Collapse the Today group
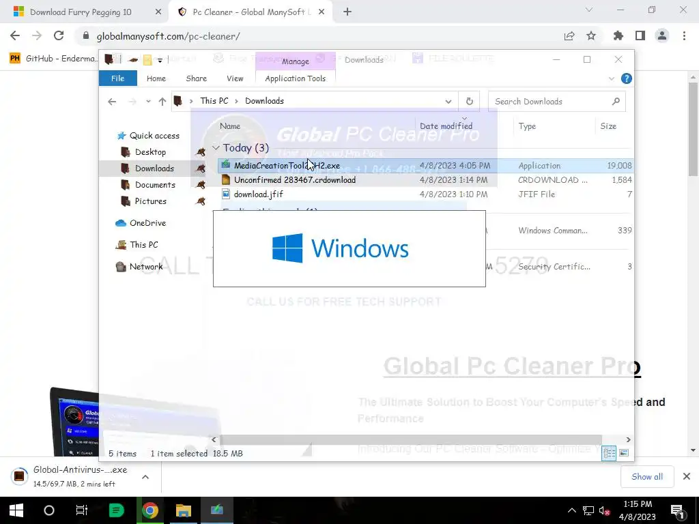Image resolution: width=699 pixels, height=524 pixels. pyautogui.click(x=216, y=147)
